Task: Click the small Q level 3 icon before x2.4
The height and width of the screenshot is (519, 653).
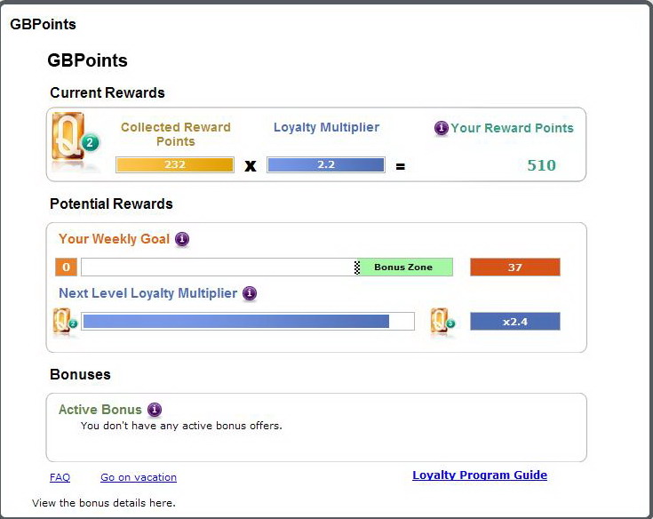Action: 442,322
